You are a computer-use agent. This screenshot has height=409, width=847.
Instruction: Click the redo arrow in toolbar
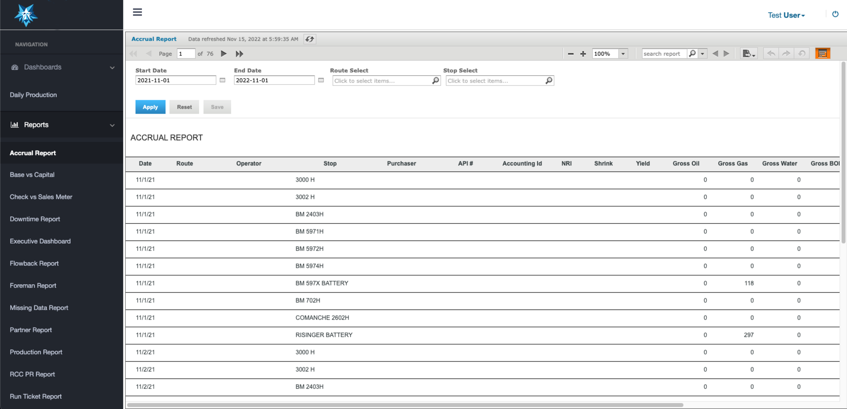click(x=786, y=54)
